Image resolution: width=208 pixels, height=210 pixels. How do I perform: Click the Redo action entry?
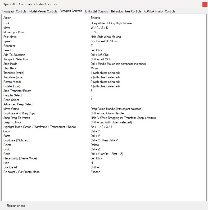click(7, 154)
